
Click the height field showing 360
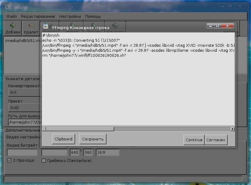[x=88, y=152]
